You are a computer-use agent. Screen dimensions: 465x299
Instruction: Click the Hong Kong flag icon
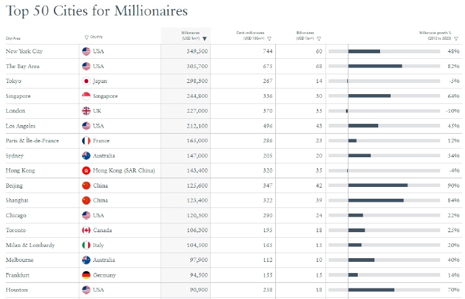[x=86, y=170]
